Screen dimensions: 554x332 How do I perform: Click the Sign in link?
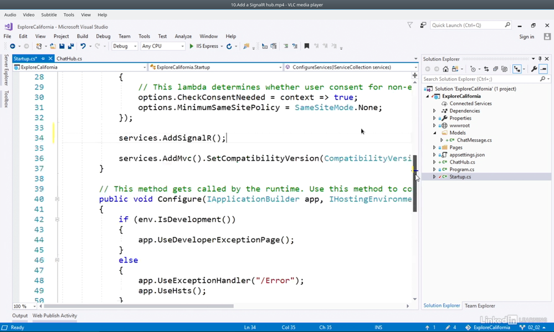(x=526, y=37)
